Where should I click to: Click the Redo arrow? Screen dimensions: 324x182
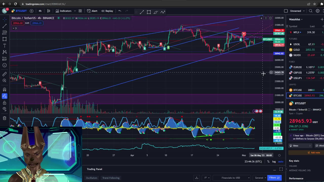coord(127,11)
